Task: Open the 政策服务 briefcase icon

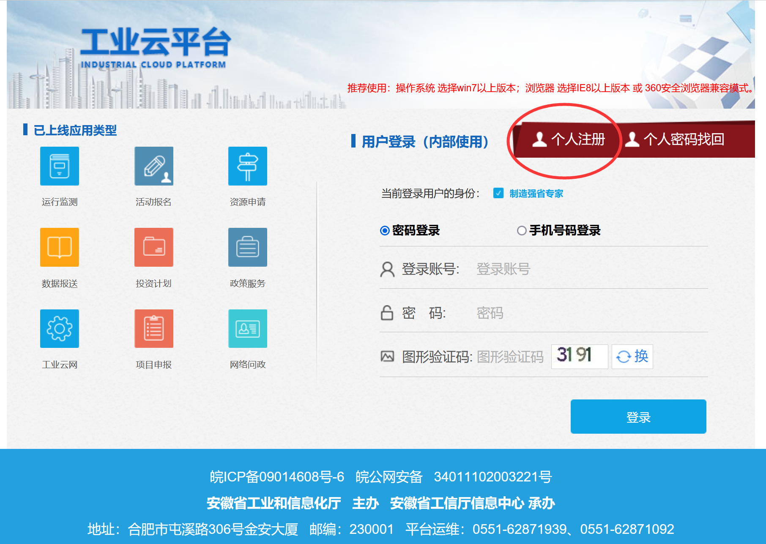Action: [x=248, y=247]
